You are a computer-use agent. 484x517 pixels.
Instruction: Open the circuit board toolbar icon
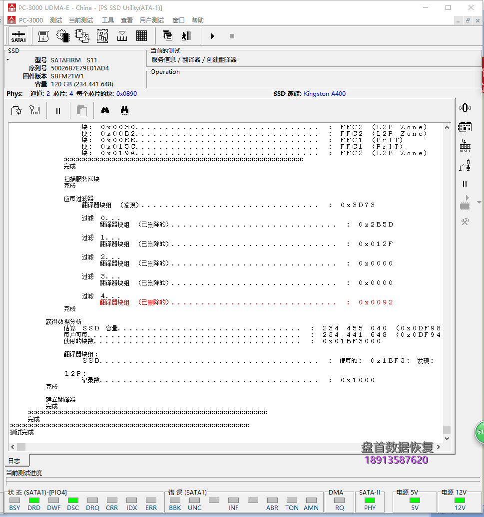[x=102, y=36]
